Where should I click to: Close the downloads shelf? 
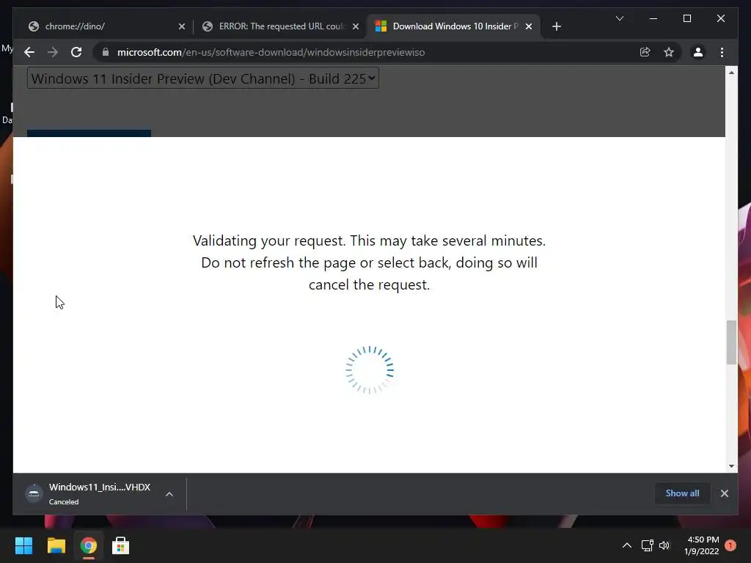point(724,493)
